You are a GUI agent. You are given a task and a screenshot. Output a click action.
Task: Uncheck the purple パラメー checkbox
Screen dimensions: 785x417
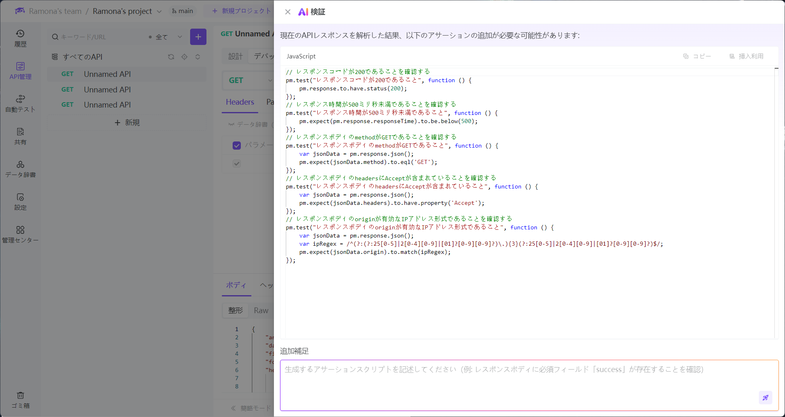point(237,145)
